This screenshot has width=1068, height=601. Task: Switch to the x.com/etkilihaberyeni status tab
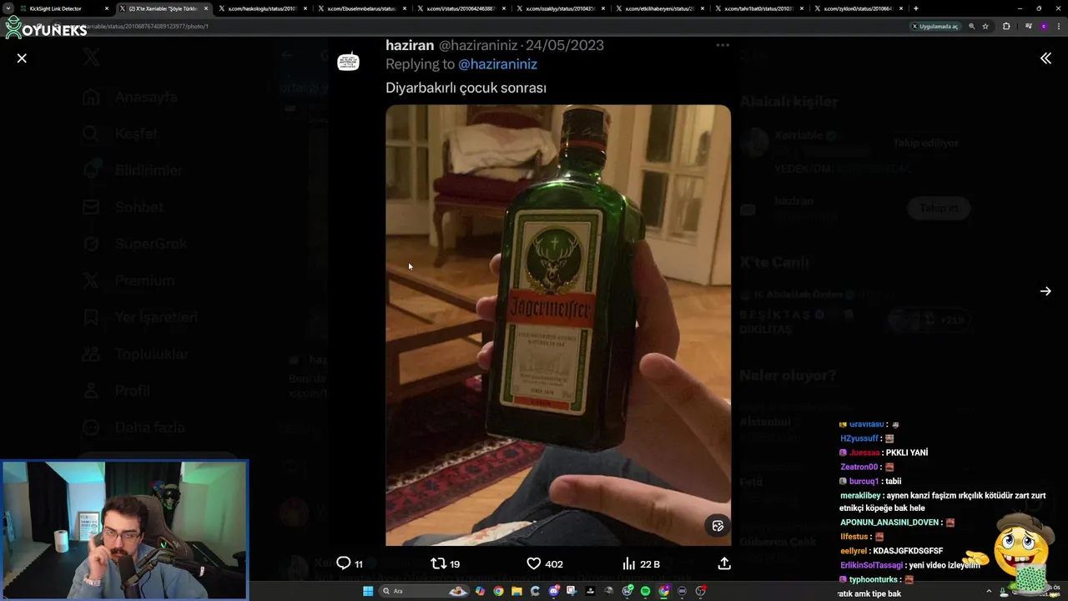pyautogui.click(x=660, y=8)
